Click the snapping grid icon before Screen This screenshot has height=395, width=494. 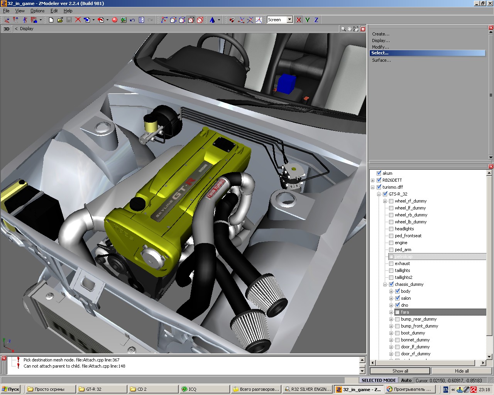point(259,20)
